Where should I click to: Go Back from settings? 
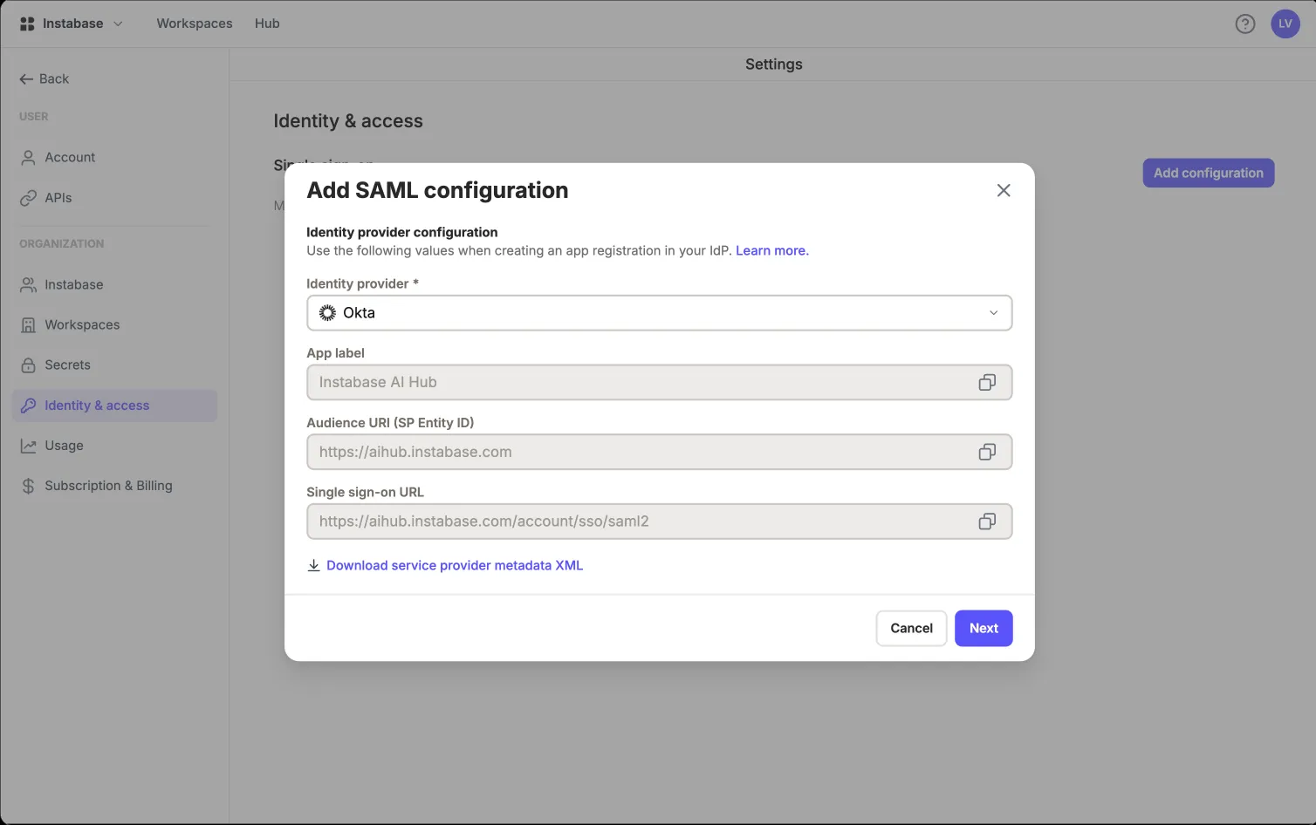point(45,78)
